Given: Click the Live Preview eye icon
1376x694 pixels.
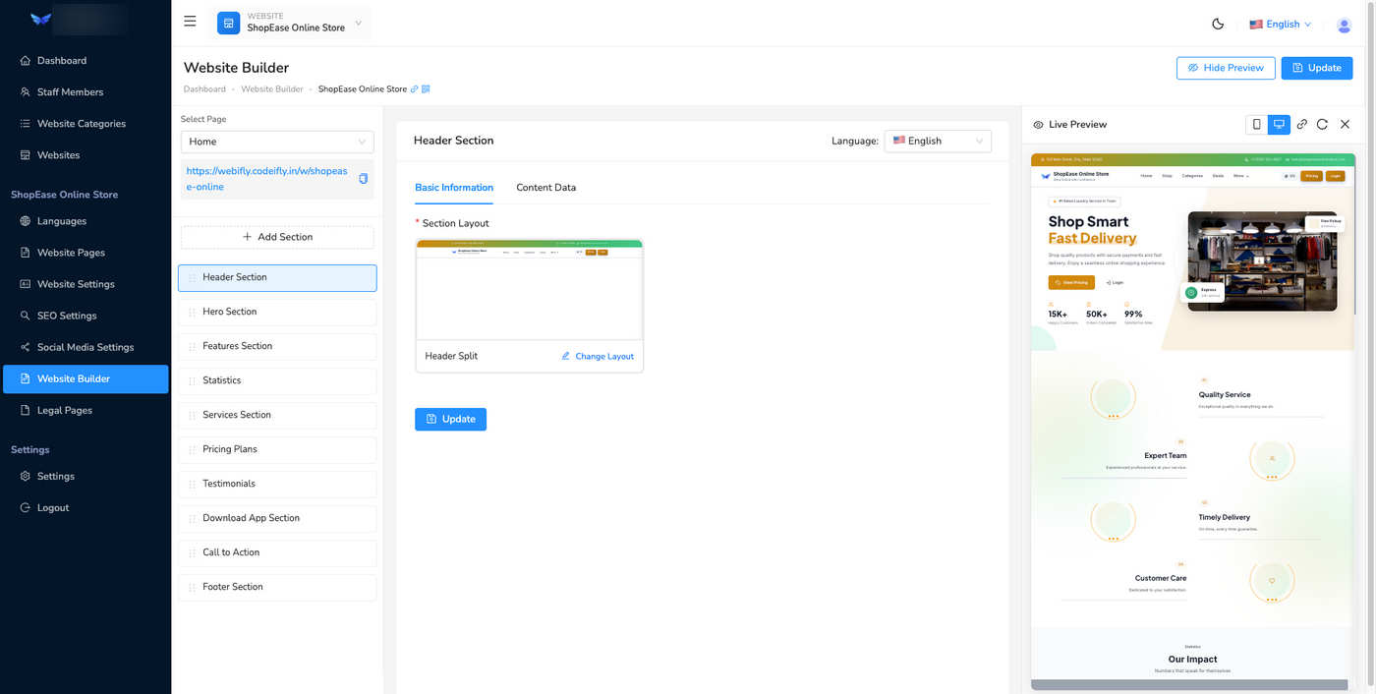Looking at the screenshot, I should pos(1038,125).
